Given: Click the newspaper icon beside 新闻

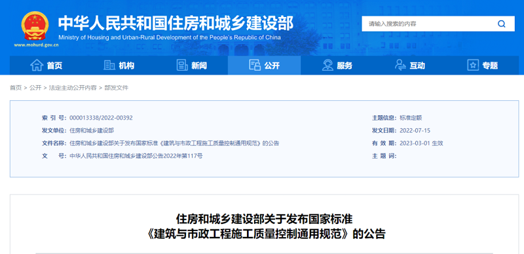Looking at the screenshot, I should 182,65.
